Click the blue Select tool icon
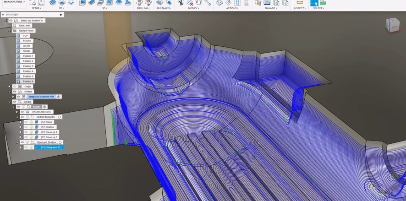The width and height of the screenshot is (406, 201). pos(314,3)
